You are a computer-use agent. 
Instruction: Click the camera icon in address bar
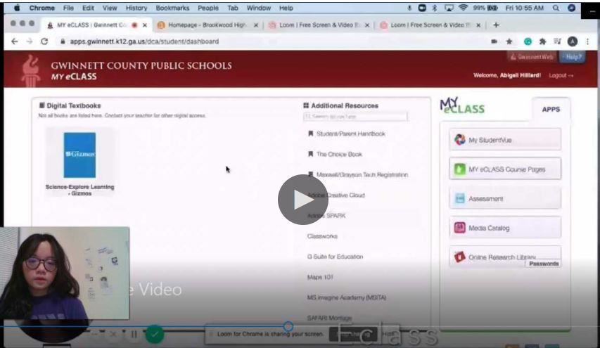point(494,41)
